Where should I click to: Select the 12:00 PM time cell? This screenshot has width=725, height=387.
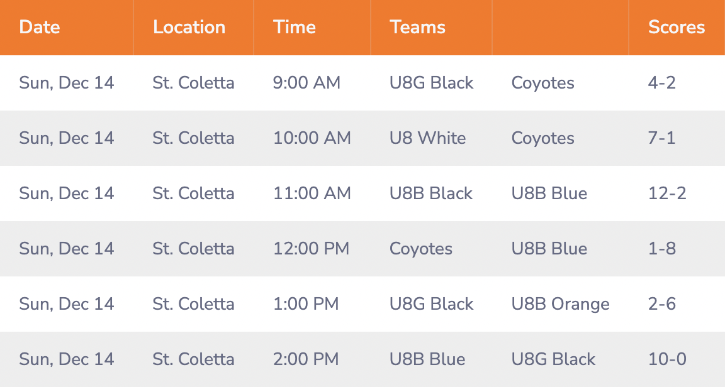coord(311,248)
